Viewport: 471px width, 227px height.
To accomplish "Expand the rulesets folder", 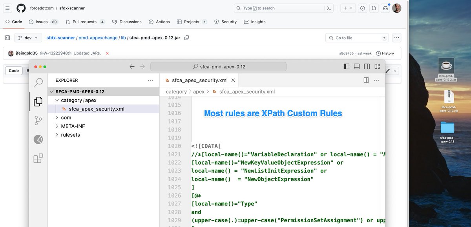I will click(x=104, y=135).
